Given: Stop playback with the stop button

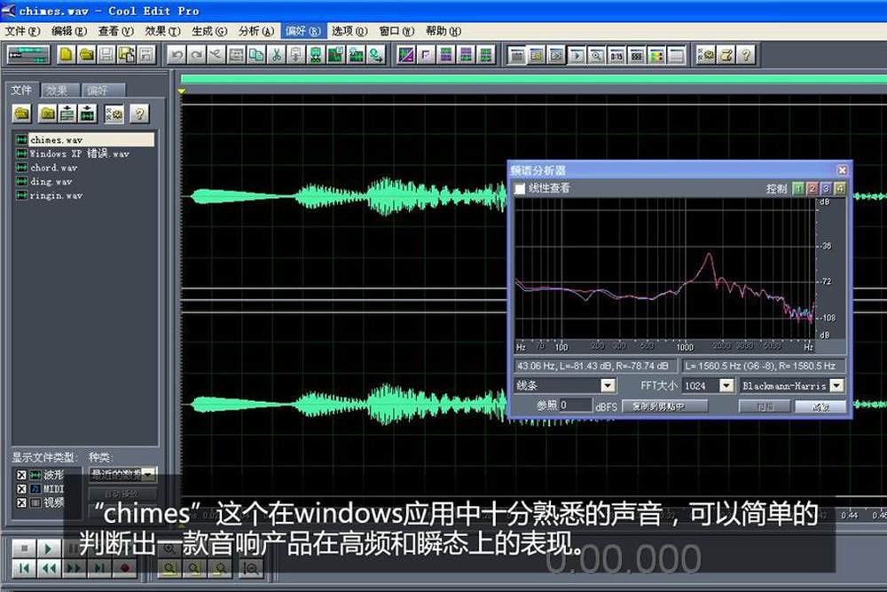Looking at the screenshot, I should [24, 548].
